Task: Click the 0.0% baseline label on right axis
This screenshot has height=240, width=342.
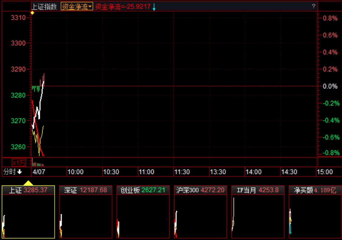Action: (x=330, y=86)
